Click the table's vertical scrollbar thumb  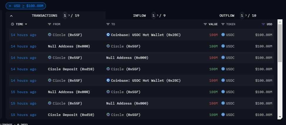point(280,43)
